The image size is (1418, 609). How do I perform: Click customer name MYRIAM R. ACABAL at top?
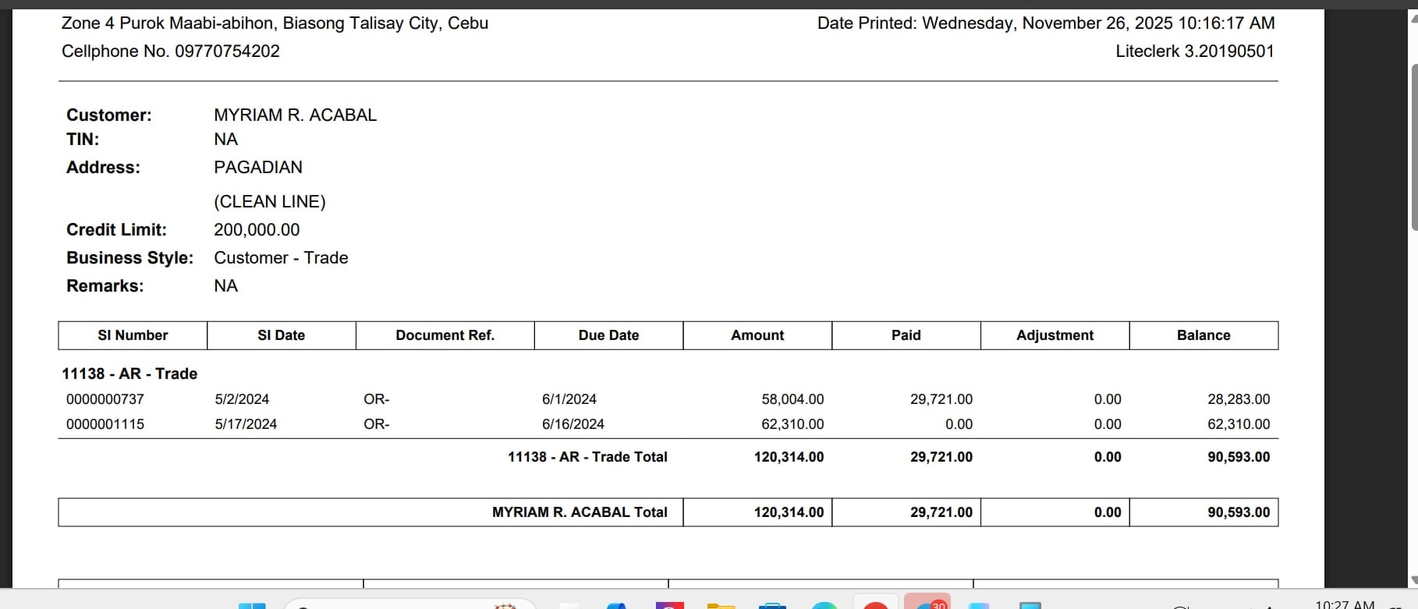click(295, 115)
